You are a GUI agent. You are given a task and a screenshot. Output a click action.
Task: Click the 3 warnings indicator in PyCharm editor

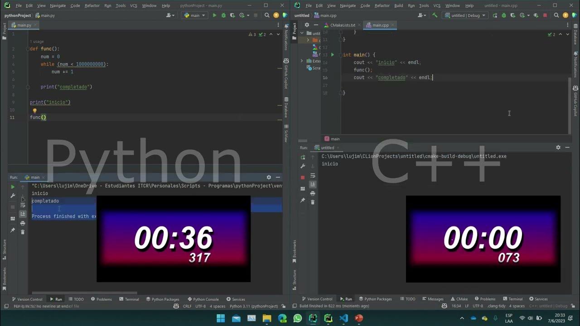click(252, 34)
